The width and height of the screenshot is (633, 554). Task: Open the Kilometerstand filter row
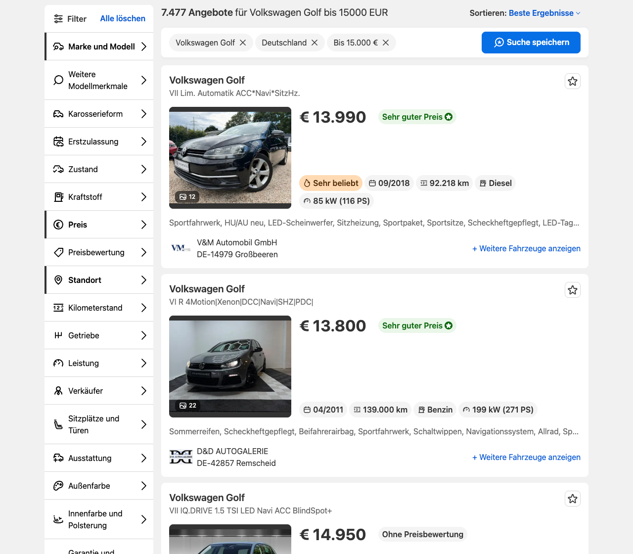click(x=99, y=308)
